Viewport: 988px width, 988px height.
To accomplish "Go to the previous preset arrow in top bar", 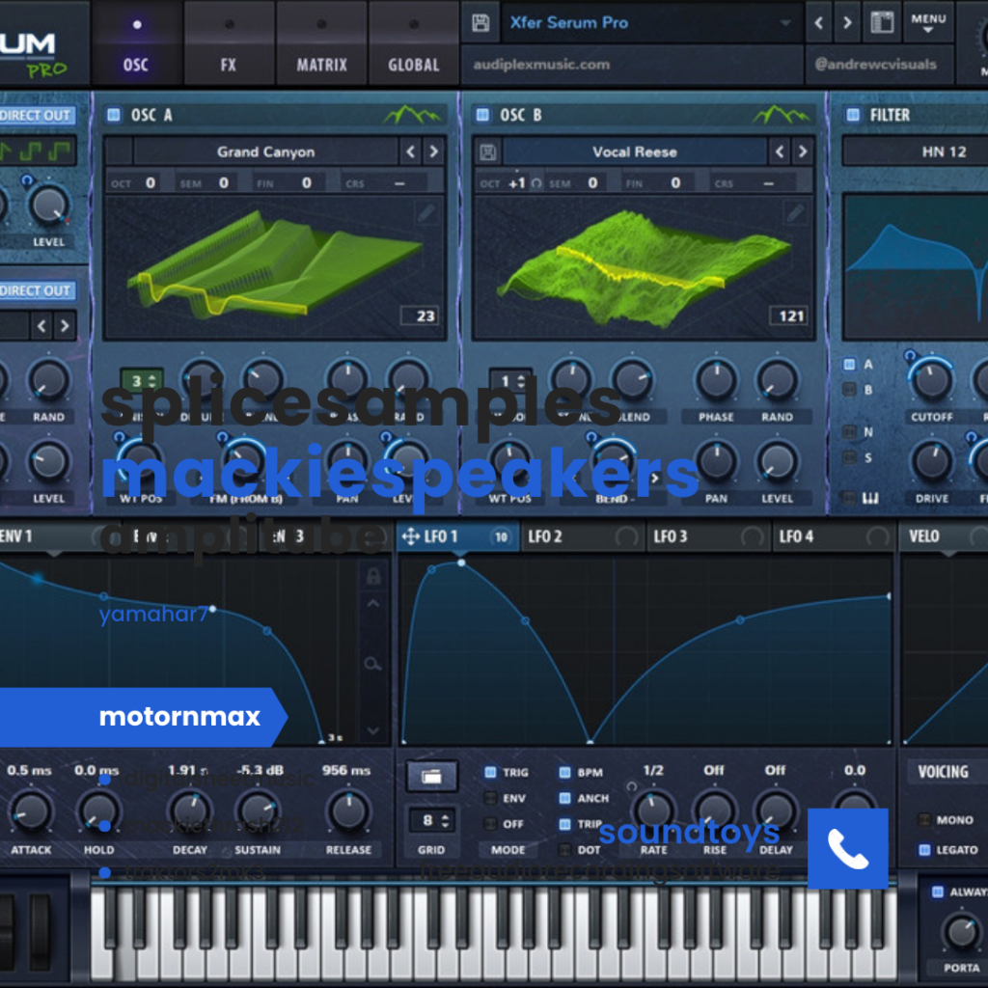I will pyautogui.click(x=818, y=23).
